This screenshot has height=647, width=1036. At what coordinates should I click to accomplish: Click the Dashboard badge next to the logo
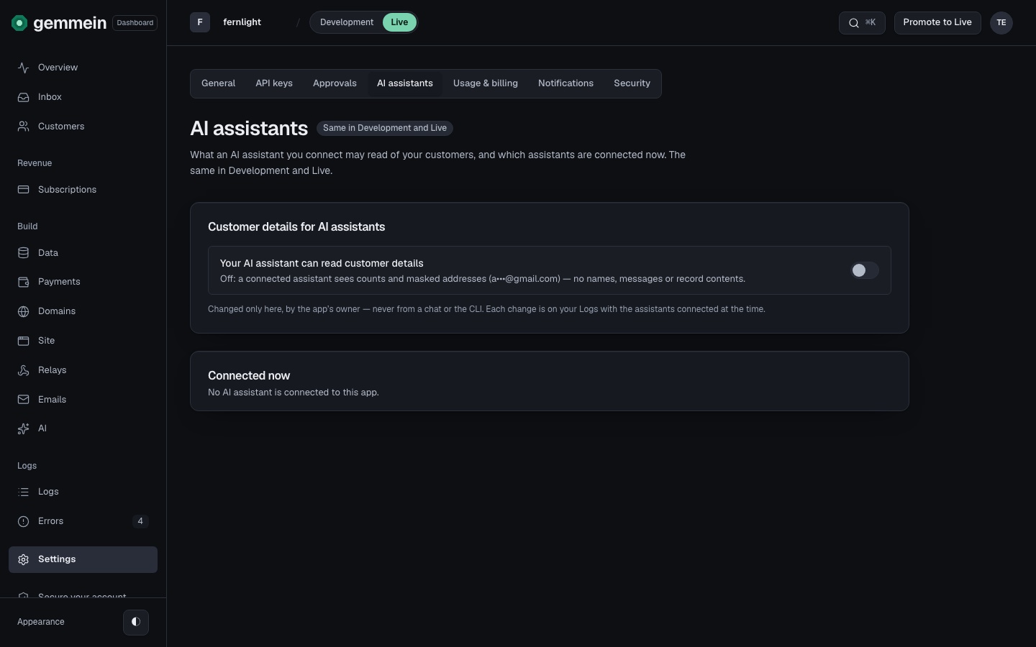135,23
